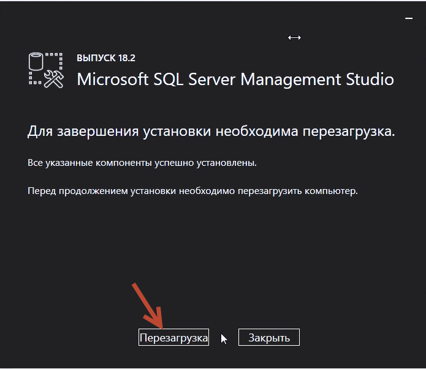This screenshot has width=426, height=369.
Task: Click the word SQL in product name
Action: (168, 80)
